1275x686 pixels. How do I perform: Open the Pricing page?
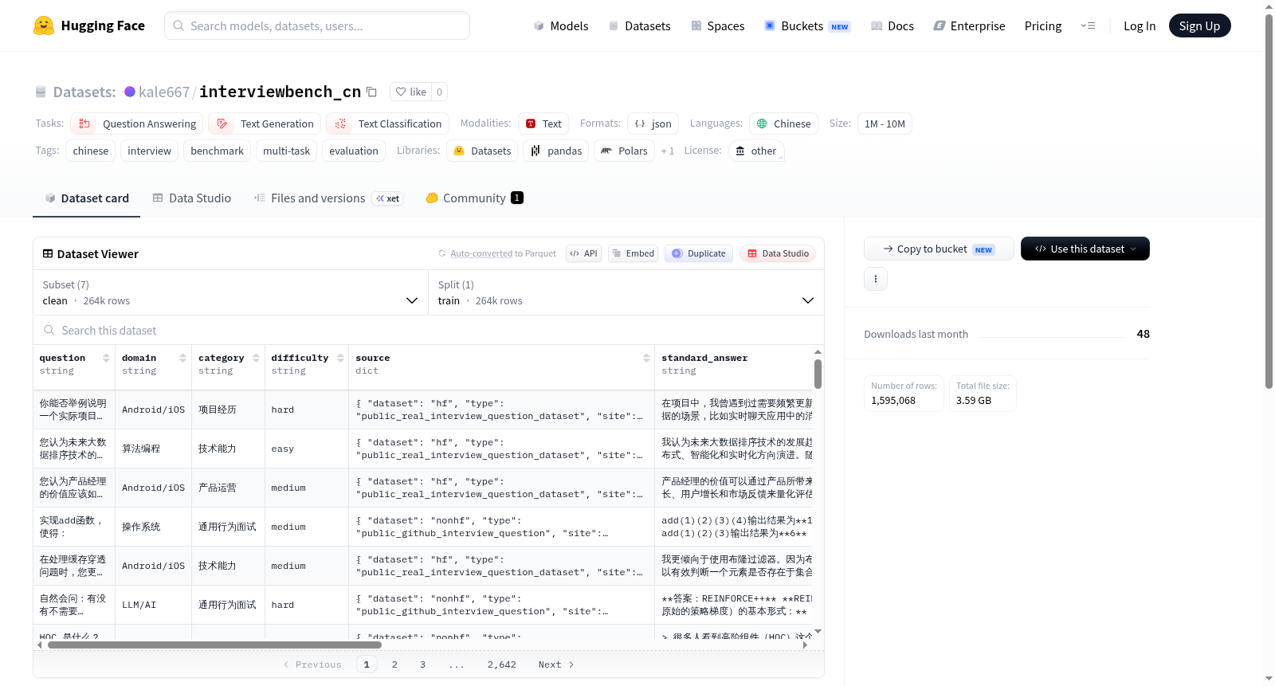click(1043, 25)
